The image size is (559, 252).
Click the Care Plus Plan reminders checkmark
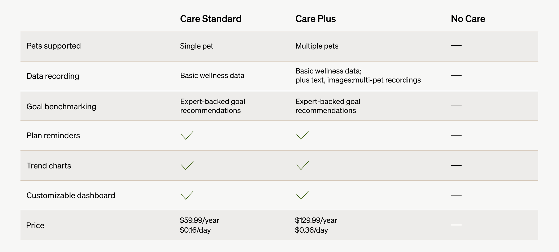click(x=302, y=135)
